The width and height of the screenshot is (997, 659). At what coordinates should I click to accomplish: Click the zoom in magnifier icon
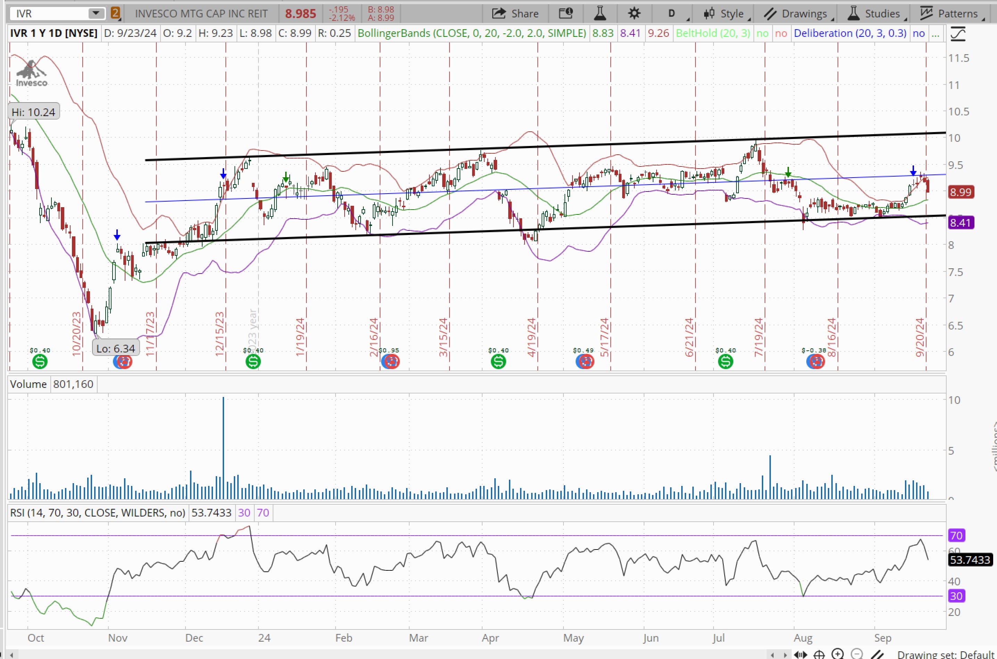pyautogui.click(x=838, y=654)
